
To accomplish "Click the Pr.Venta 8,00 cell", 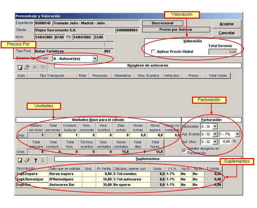I will 104,174.
